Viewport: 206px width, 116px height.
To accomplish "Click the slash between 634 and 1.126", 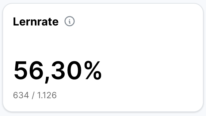I will tap(33, 95).
